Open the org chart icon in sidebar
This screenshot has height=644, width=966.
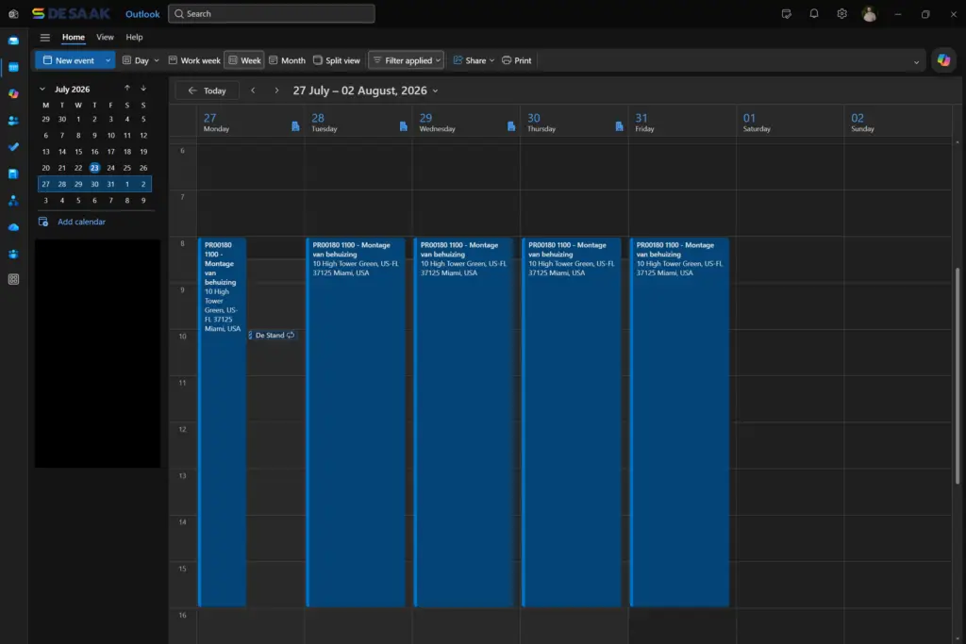pyautogui.click(x=13, y=201)
